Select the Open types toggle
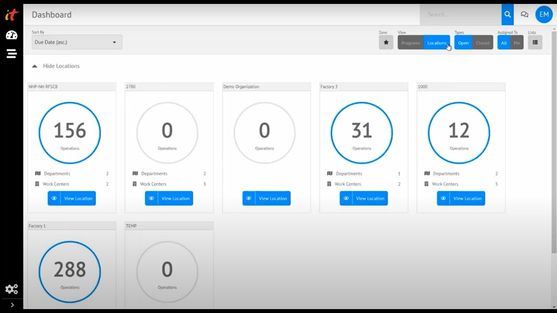Screen dimensions: 557x313 pos(463,43)
